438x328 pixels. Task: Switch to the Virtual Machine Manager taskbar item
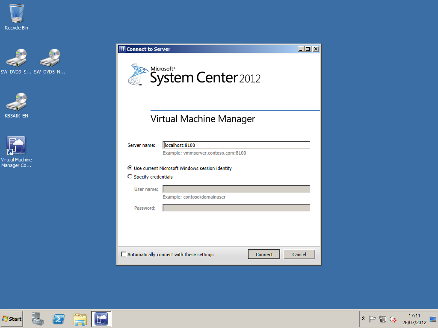click(x=101, y=319)
